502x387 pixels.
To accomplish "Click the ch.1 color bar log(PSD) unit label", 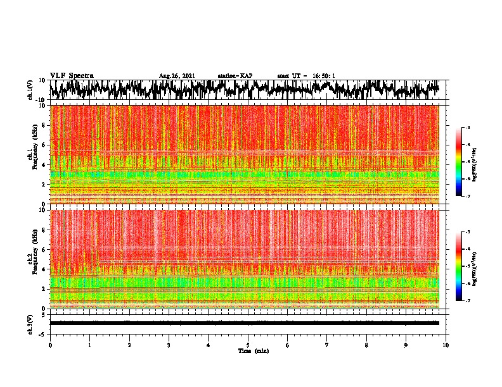I will [475, 164].
